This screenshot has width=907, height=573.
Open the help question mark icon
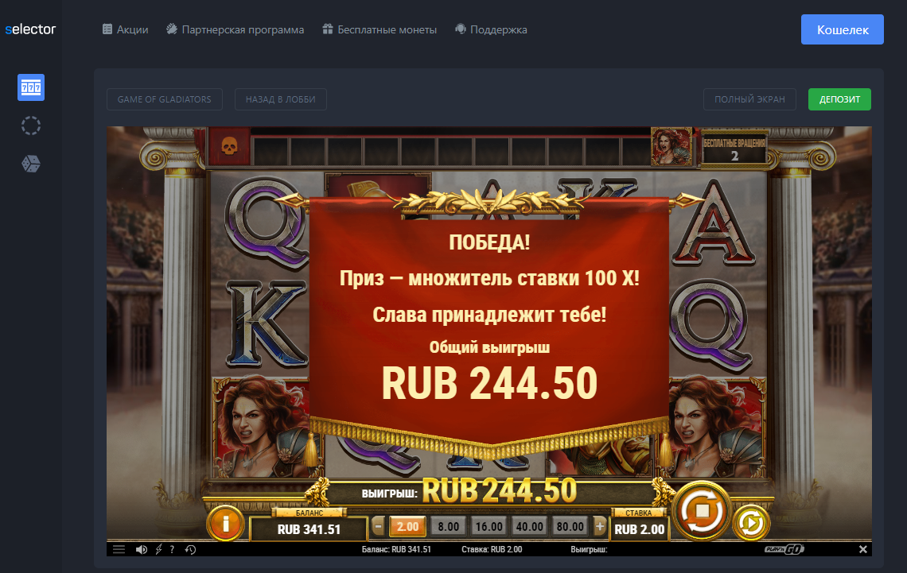(172, 549)
